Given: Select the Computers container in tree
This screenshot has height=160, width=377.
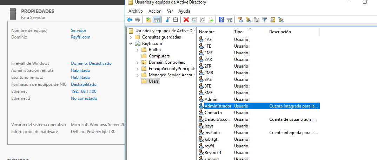Looking at the screenshot, I should point(159,56).
